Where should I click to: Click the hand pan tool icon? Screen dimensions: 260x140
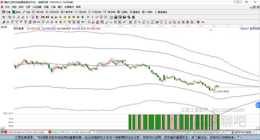(x=88, y=17)
